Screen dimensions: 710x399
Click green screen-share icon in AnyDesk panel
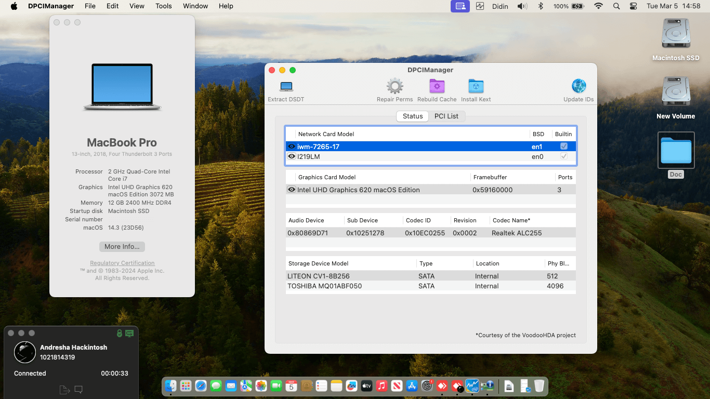pyautogui.click(x=129, y=333)
